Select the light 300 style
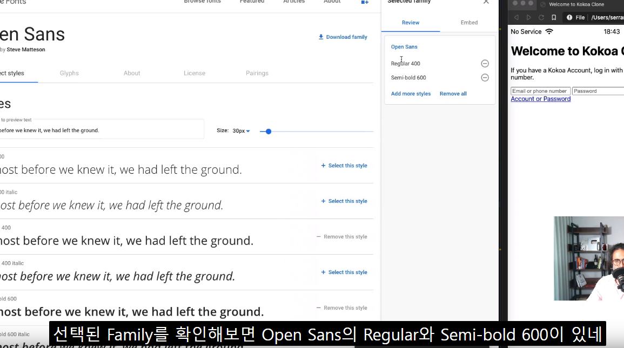This screenshot has width=624, height=348. (x=344, y=166)
